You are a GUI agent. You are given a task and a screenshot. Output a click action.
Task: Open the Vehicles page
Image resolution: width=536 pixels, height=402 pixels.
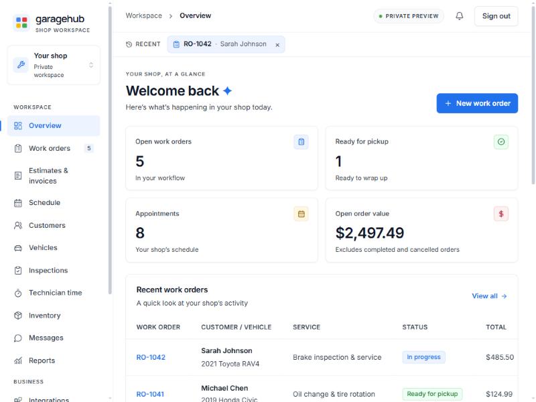point(54,248)
